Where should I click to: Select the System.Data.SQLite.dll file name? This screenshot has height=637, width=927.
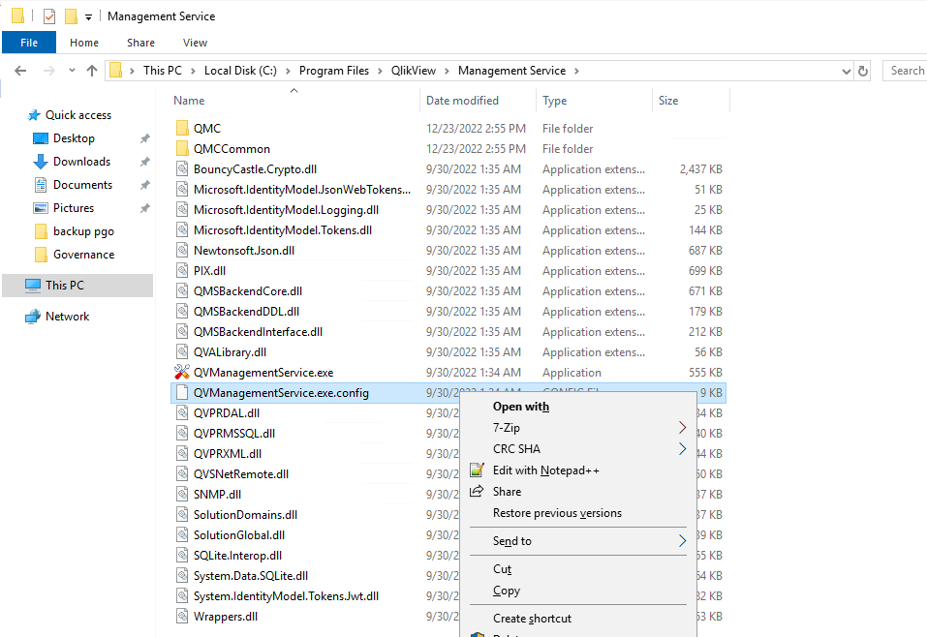click(251, 576)
